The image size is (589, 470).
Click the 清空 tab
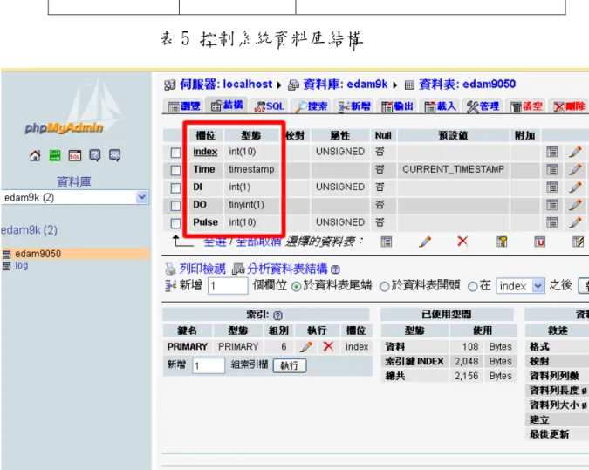[x=526, y=106]
